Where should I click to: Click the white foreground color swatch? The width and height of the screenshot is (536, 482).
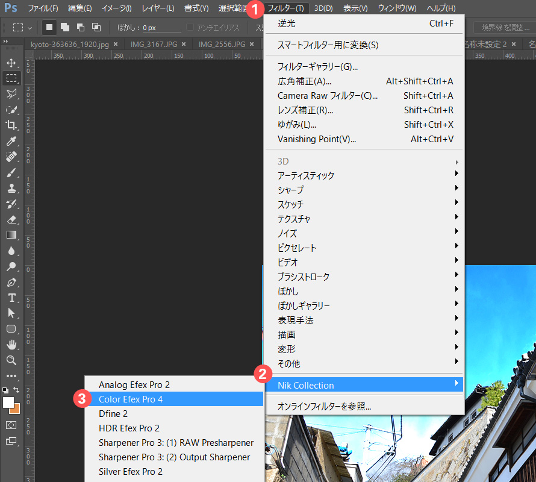pos(7,402)
